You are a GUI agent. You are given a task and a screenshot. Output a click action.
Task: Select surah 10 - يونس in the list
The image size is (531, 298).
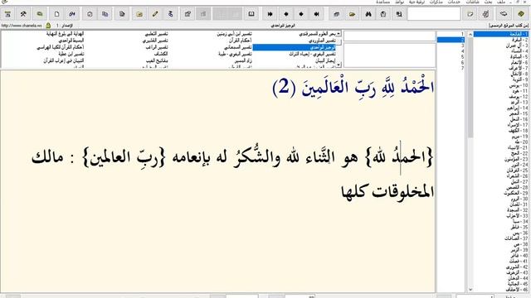[500, 85]
